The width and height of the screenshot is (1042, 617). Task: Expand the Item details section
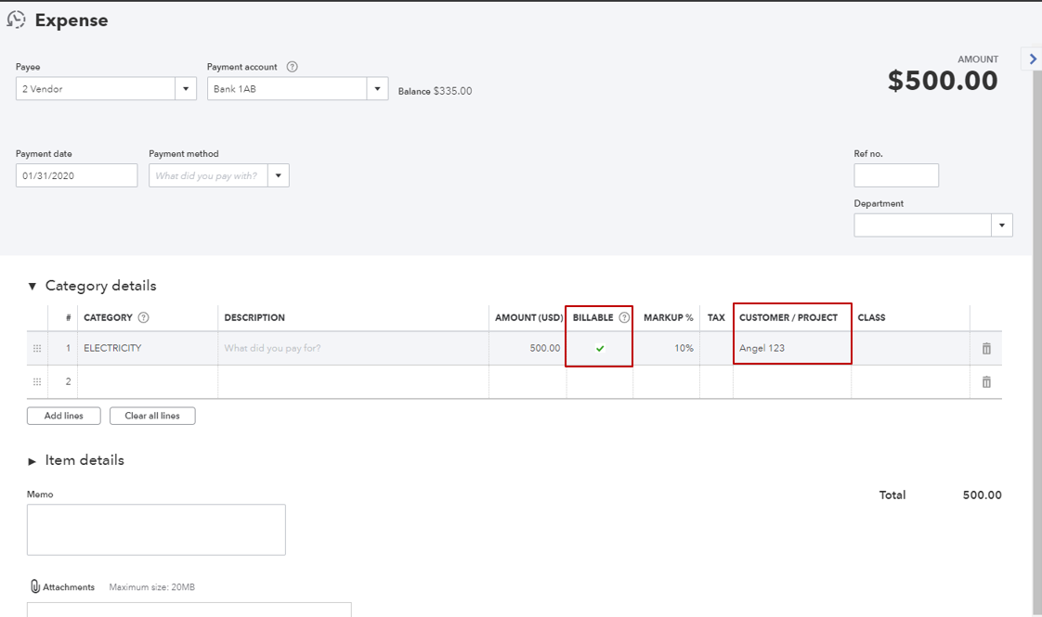pyautogui.click(x=32, y=460)
